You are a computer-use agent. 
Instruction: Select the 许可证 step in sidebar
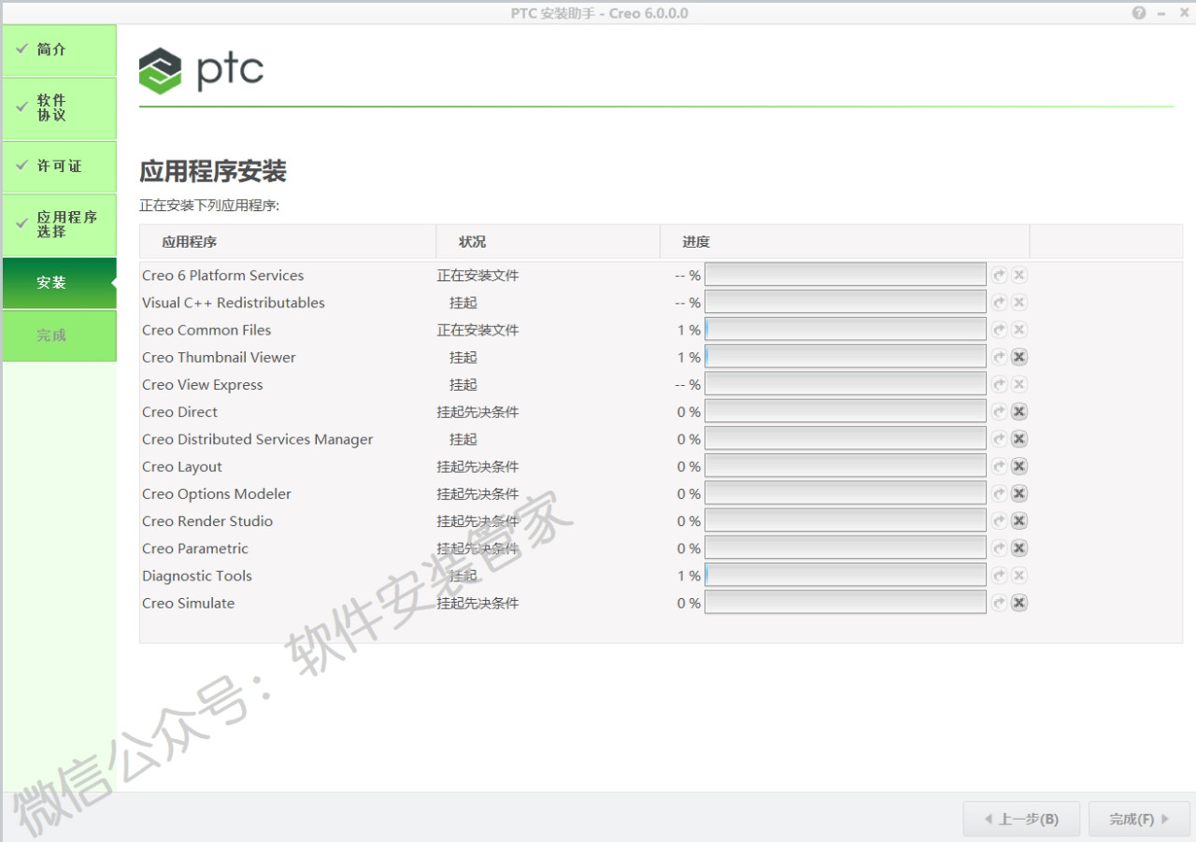(59, 166)
